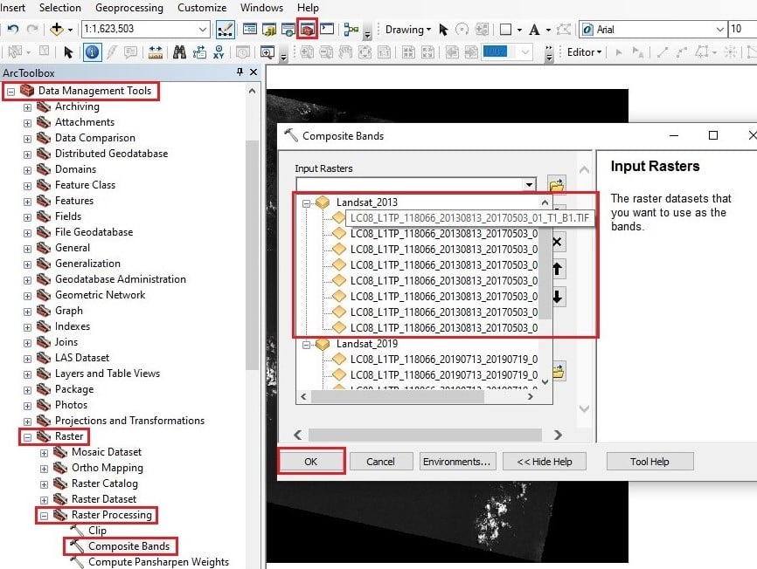The width and height of the screenshot is (757, 569).
Task: Click the Undo arrow icon
Action: click(13, 30)
